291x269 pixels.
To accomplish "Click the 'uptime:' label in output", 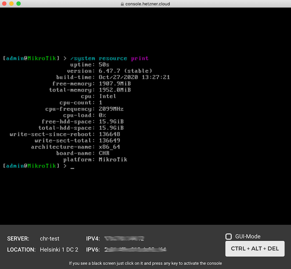I will 82,65.
